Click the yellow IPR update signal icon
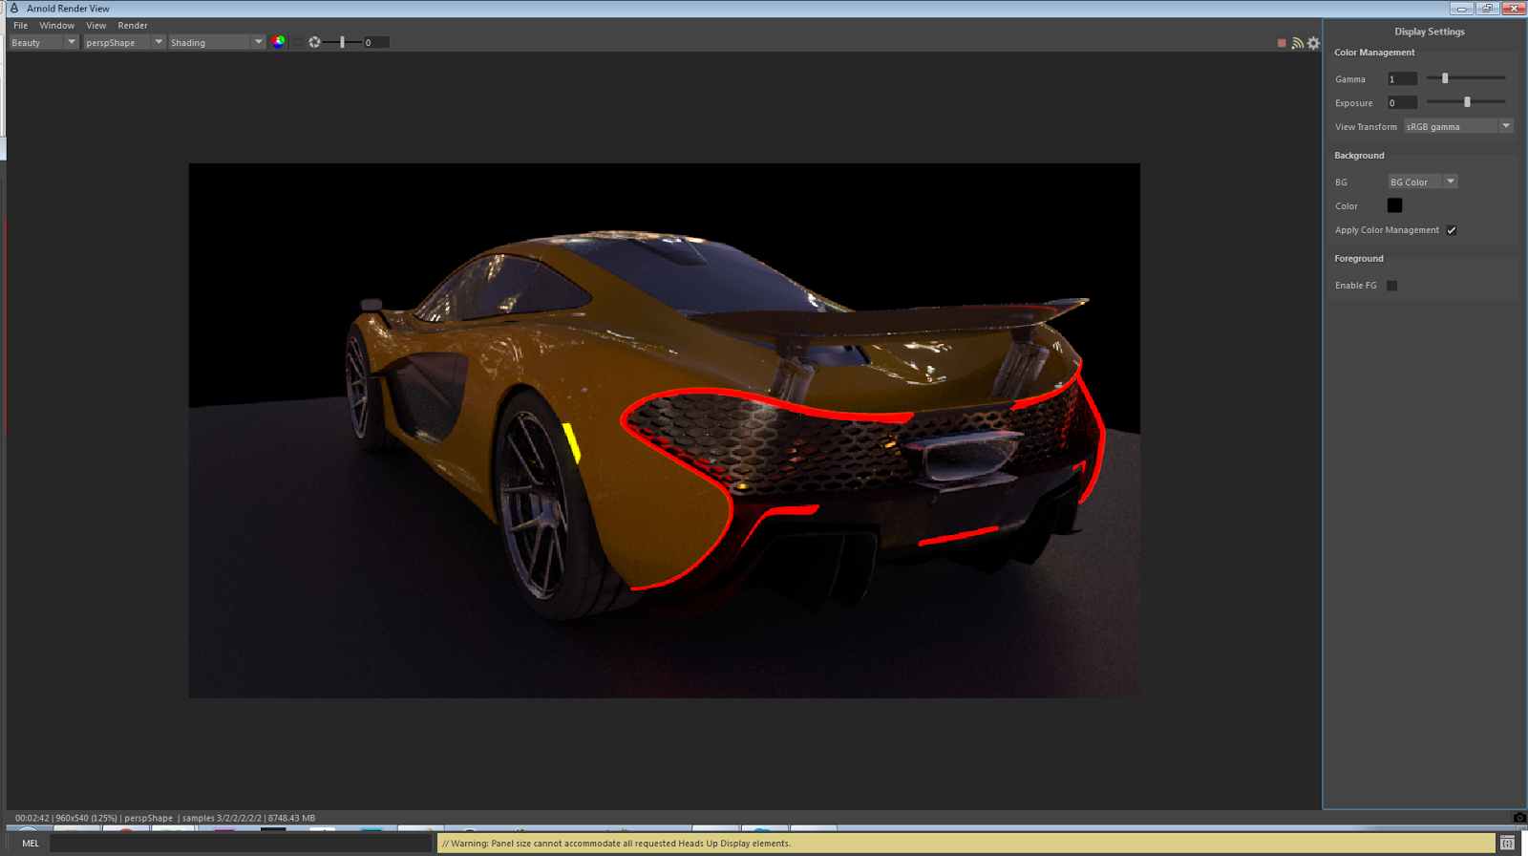The image size is (1528, 856). pos(1297,43)
